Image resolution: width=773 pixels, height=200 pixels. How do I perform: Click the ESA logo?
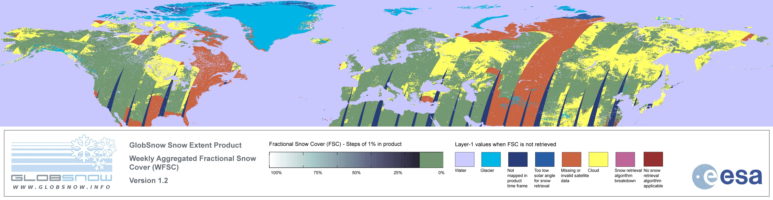coord(727,176)
